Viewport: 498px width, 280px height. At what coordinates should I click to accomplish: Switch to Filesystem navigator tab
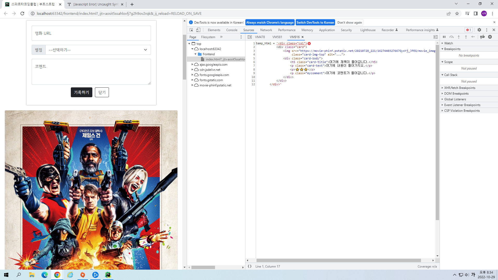click(x=208, y=37)
